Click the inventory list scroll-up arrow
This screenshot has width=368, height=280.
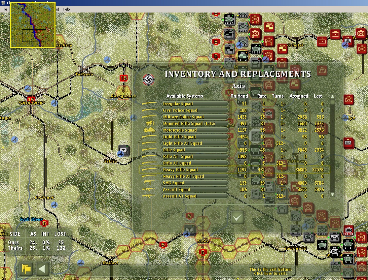coord(332,97)
